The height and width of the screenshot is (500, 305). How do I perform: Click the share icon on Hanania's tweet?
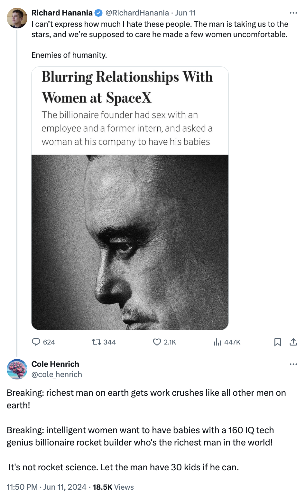[x=293, y=342]
